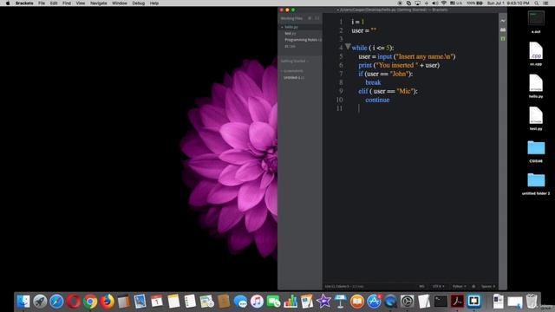The height and width of the screenshot is (312, 555).
Task: Open Launchpad rocket icon in the Dock
Action: click(40, 302)
